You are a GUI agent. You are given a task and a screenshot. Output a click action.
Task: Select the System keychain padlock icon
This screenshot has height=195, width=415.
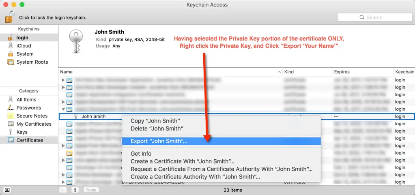[11, 54]
